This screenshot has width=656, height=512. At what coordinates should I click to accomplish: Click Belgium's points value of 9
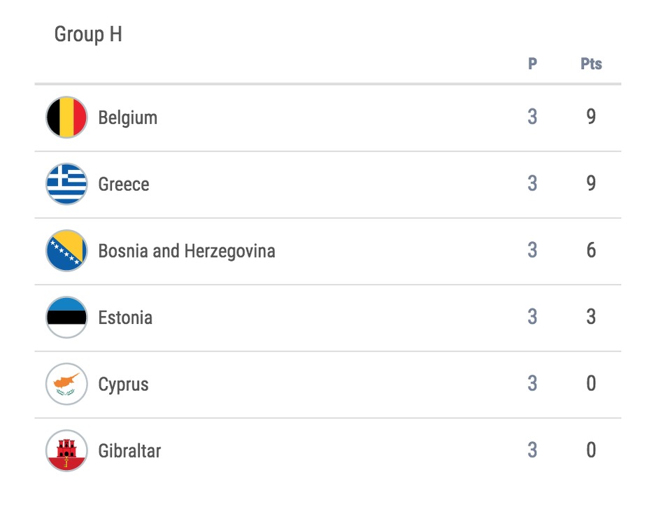[591, 116]
